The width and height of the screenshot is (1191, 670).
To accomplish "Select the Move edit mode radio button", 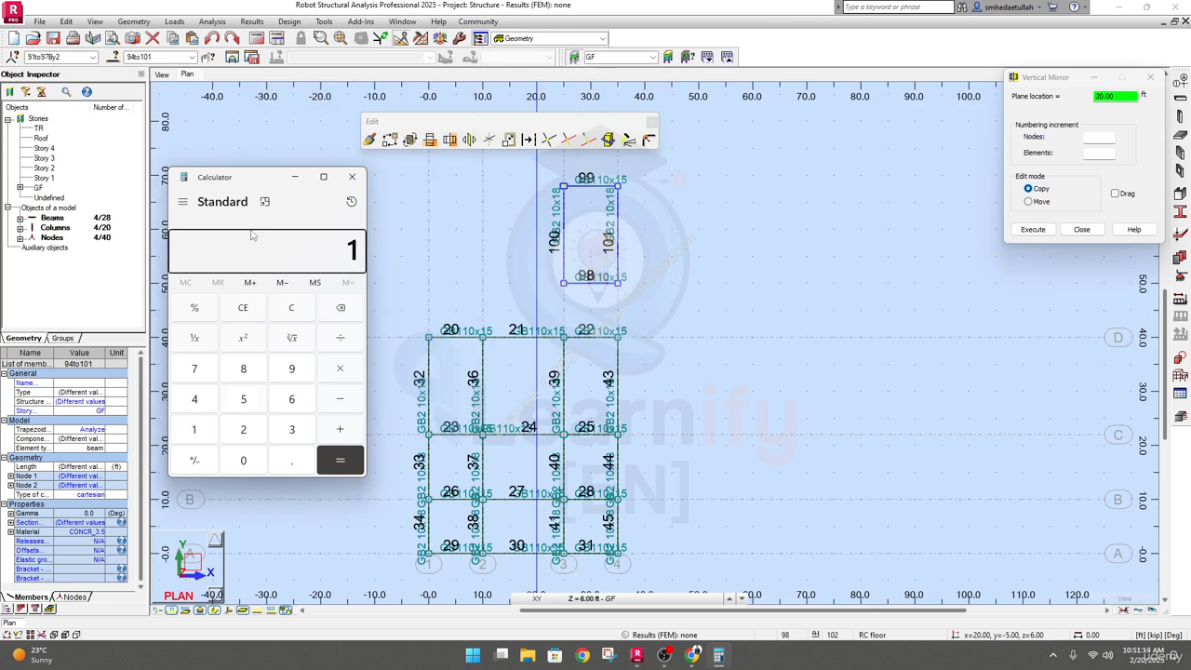I will (x=1028, y=202).
